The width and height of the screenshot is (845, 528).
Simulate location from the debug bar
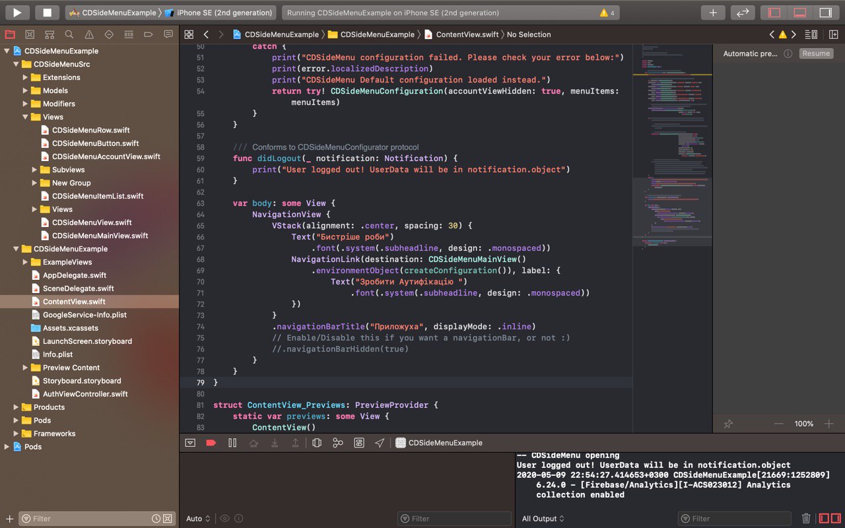pos(380,443)
